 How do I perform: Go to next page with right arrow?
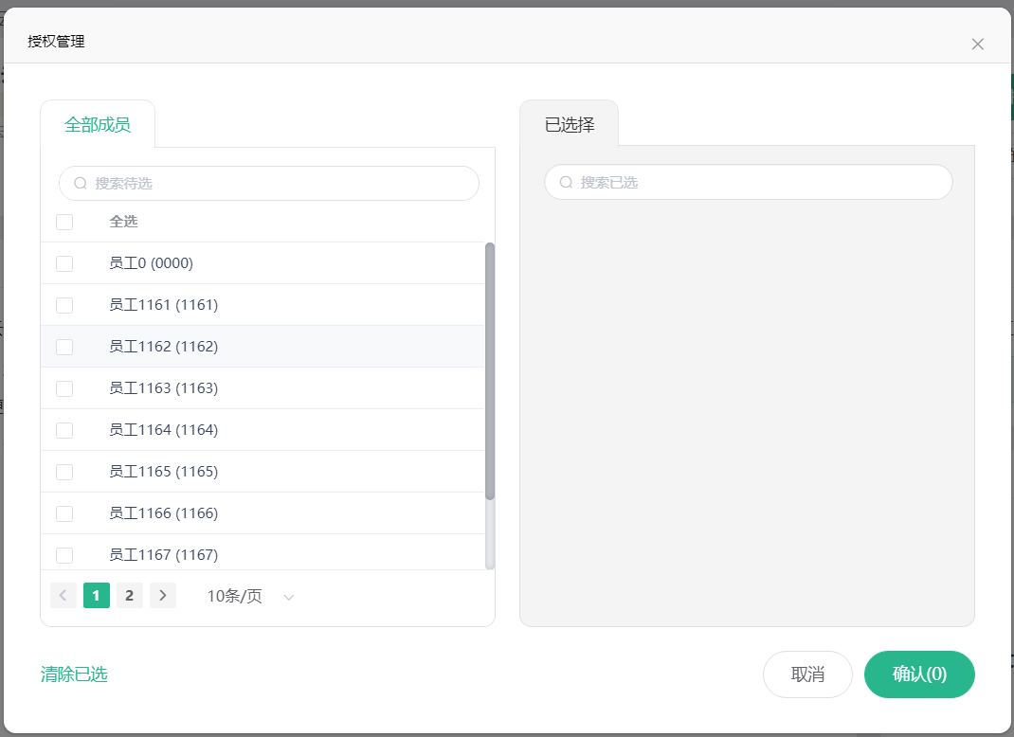(x=163, y=595)
